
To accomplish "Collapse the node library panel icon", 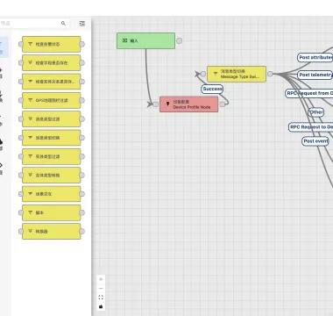I will [x=82, y=24].
